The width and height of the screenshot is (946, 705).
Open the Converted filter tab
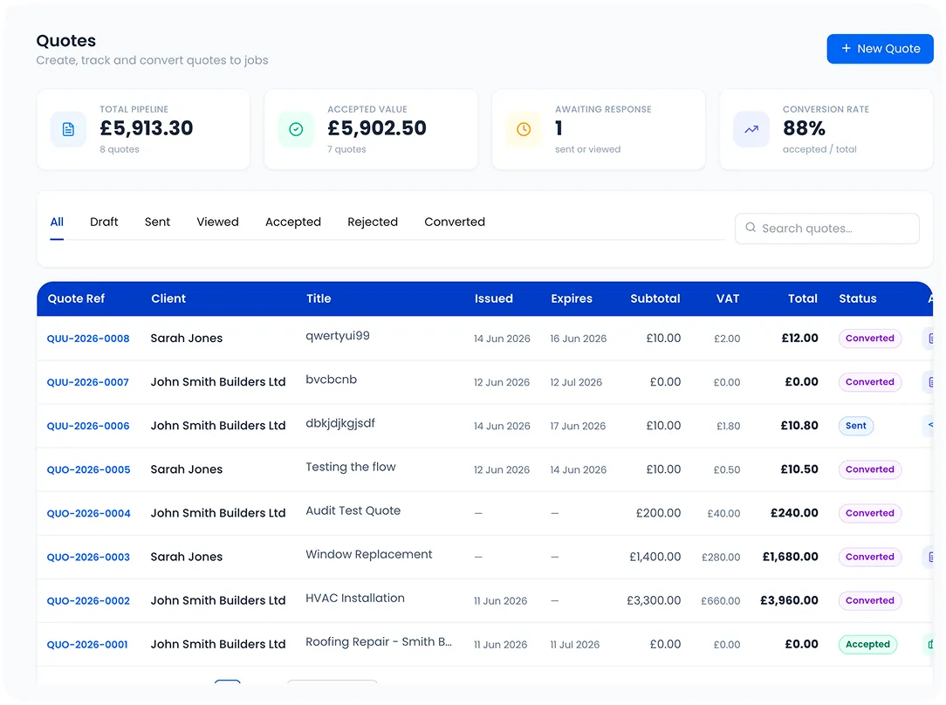[x=455, y=222]
